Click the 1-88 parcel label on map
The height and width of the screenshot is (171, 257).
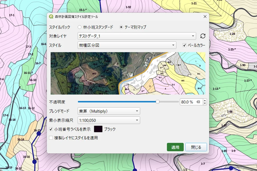point(230,111)
